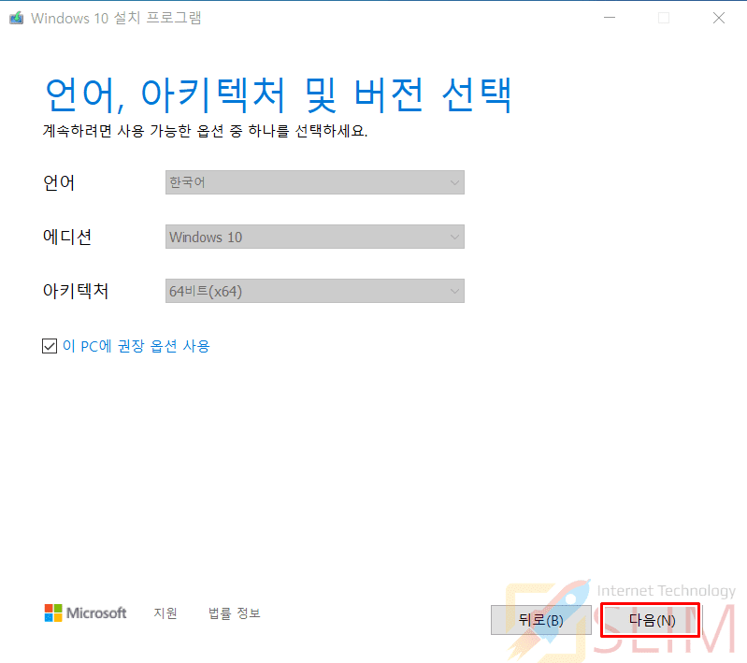Open the 언어 dropdown showing 한국어
The height and width of the screenshot is (663, 747).
315,182
